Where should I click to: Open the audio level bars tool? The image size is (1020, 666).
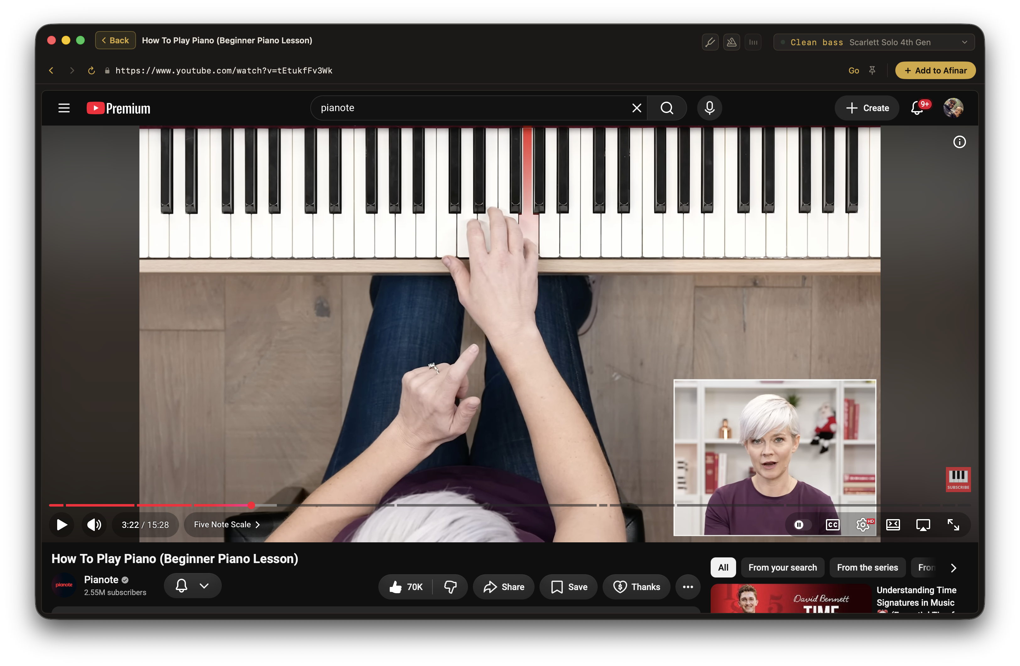pos(753,42)
